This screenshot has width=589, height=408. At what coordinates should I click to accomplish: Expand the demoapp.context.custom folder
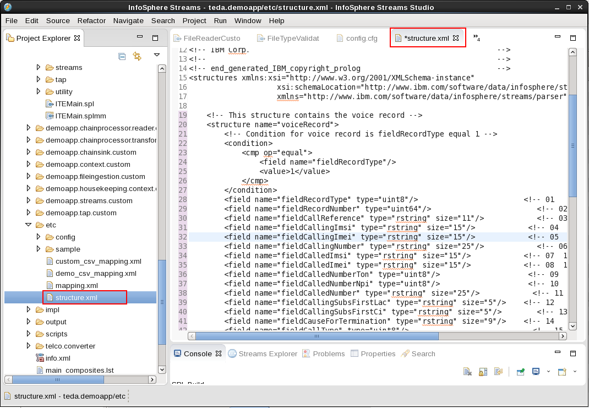click(x=29, y=164)
